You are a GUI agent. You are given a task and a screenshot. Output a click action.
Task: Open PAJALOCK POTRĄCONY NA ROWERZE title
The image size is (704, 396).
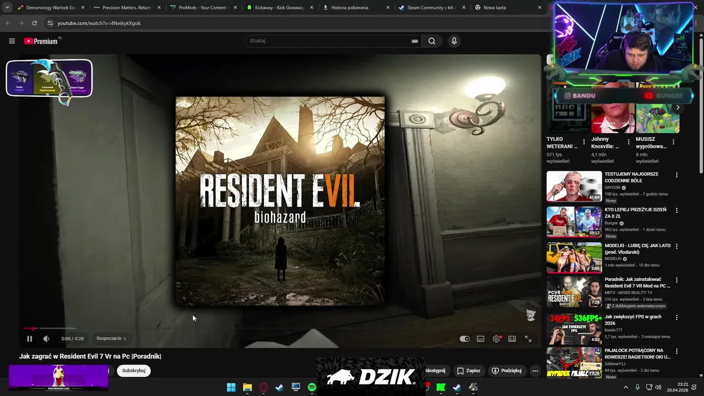point(637,354)
